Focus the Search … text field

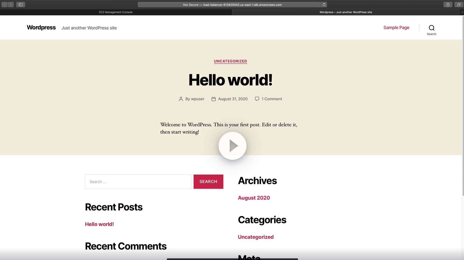[138, 182]
